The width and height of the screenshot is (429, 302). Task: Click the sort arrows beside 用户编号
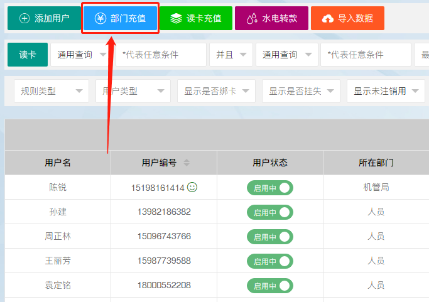(x=187, y=163)
